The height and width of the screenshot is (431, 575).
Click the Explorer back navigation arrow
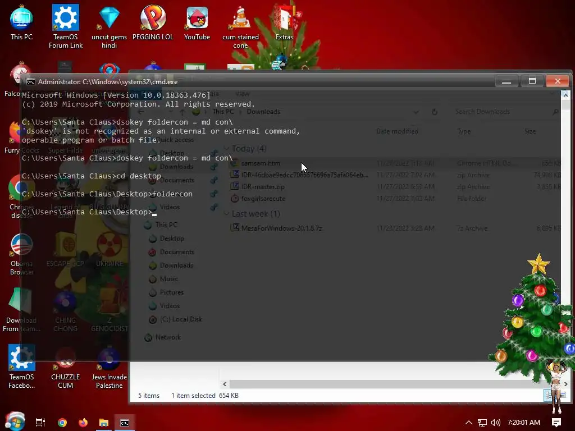point(141,112)
